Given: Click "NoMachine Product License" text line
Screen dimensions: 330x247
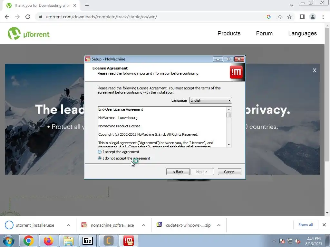Looking at the screenshot, I should (119, 126).
